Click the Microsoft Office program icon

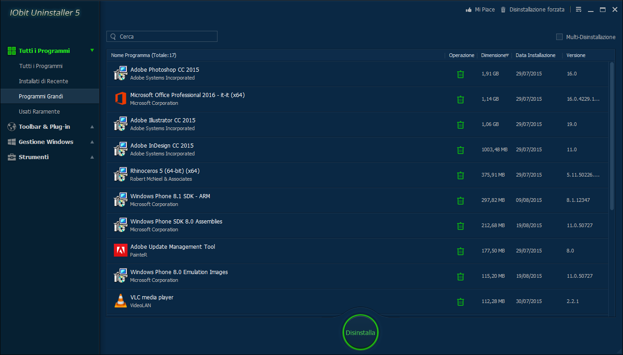pos(120,98)
